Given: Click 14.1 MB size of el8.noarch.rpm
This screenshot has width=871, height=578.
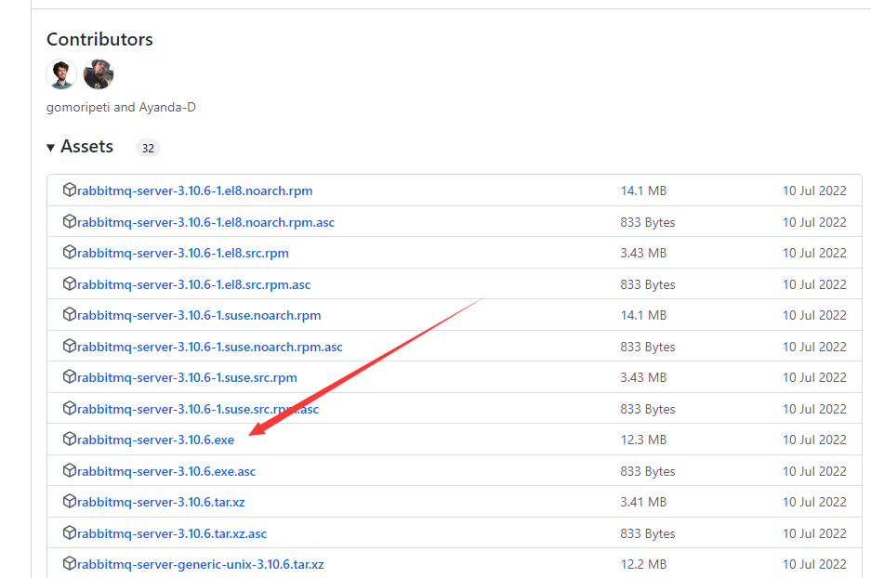Looking at the screenshot, I should click(x=643, y=191).
